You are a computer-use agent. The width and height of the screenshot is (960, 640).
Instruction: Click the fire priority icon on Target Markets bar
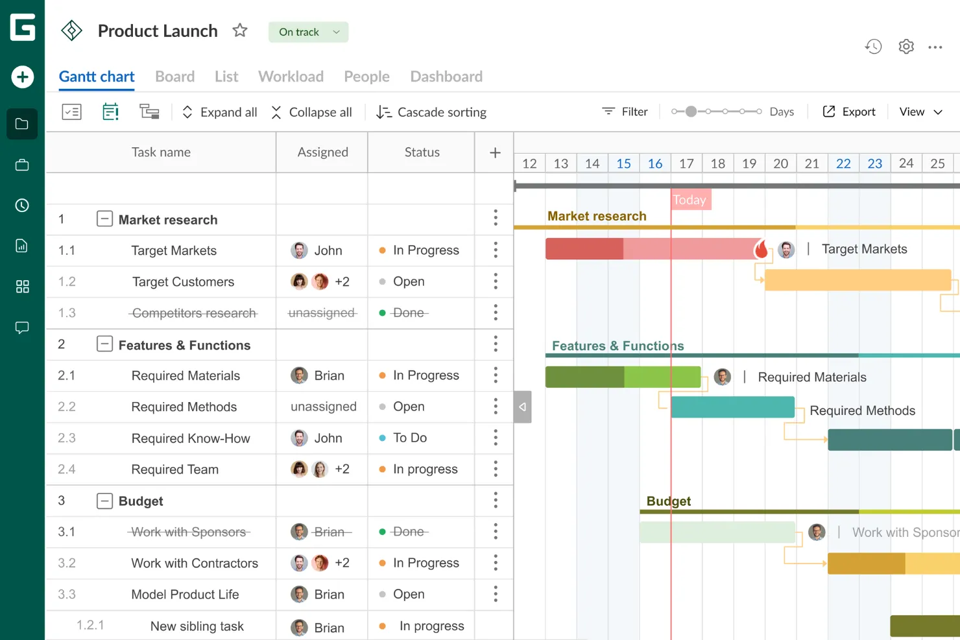pos(761,249)
